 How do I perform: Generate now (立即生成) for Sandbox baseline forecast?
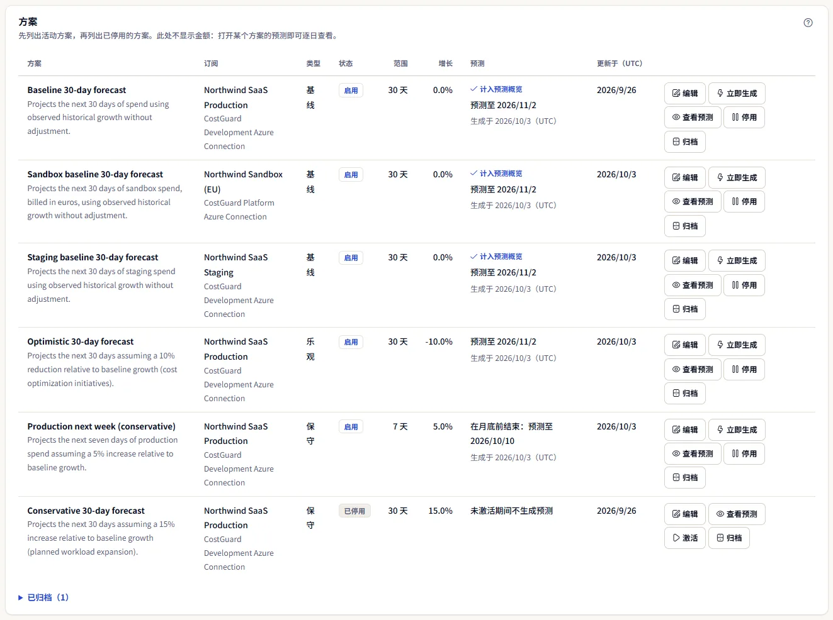(737, 177)
